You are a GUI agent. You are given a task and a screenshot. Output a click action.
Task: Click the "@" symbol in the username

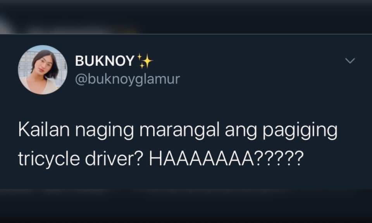[x=81, y=80]
